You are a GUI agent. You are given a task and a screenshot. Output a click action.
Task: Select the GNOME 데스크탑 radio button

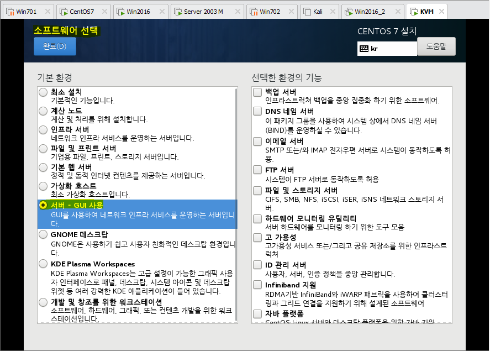43,234
